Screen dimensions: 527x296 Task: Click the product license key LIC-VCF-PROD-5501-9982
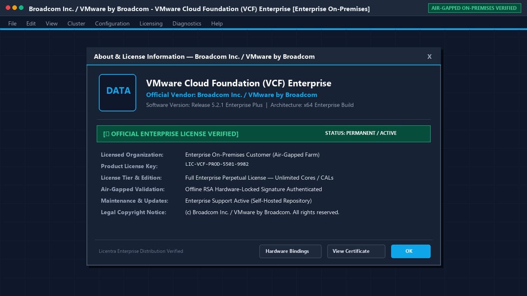(x=217, y=164)
